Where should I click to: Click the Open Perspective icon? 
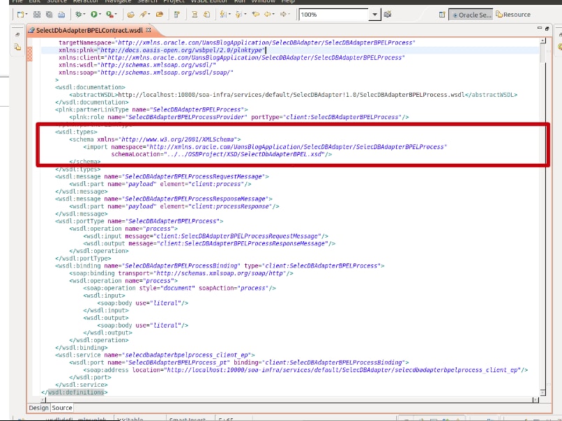click(442, 15)
